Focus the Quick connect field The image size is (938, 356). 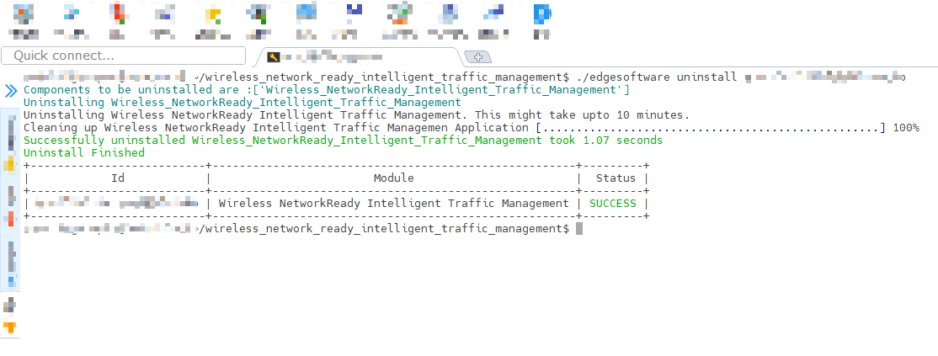click(x=123, y=56)
